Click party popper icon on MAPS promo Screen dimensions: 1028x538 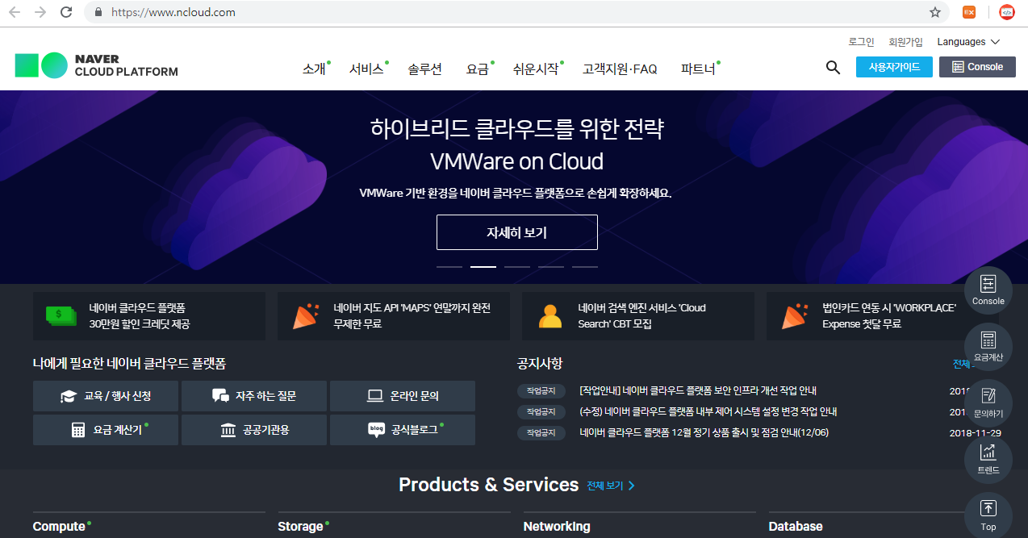(x=305, y=315)
